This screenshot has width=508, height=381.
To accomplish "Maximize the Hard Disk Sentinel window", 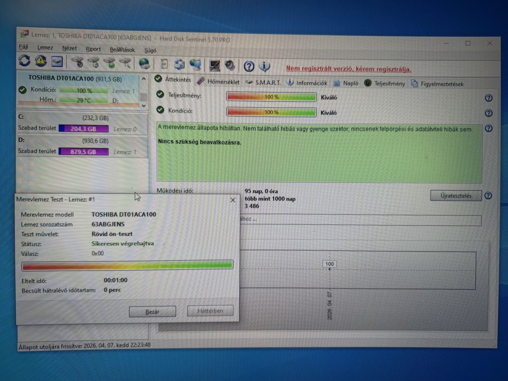I will (468, 43).
